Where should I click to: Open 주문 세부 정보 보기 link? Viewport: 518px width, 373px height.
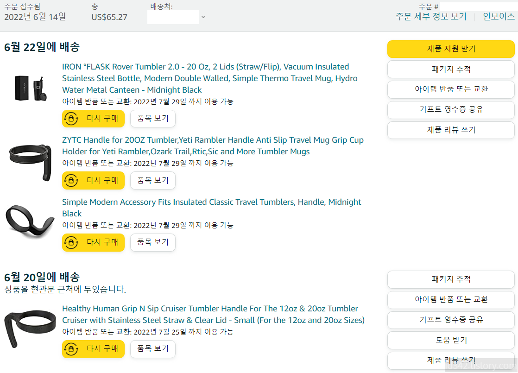click(431, 17)
